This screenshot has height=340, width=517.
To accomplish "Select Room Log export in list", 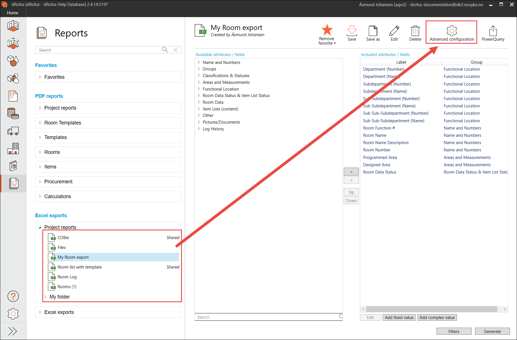I will tap(67, 277).
